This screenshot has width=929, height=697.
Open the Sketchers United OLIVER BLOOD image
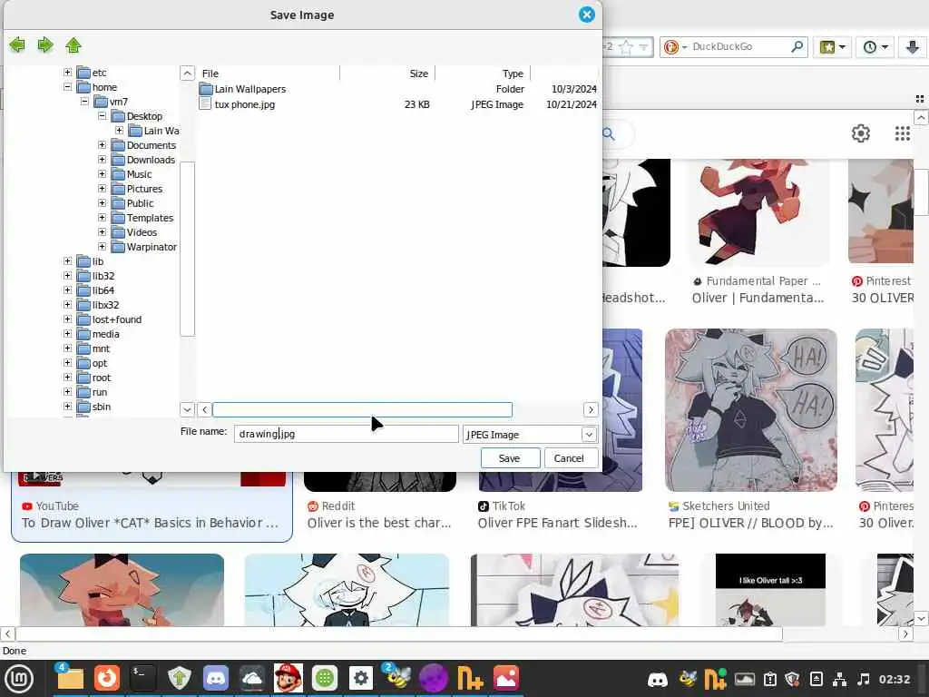click(750, 409)
